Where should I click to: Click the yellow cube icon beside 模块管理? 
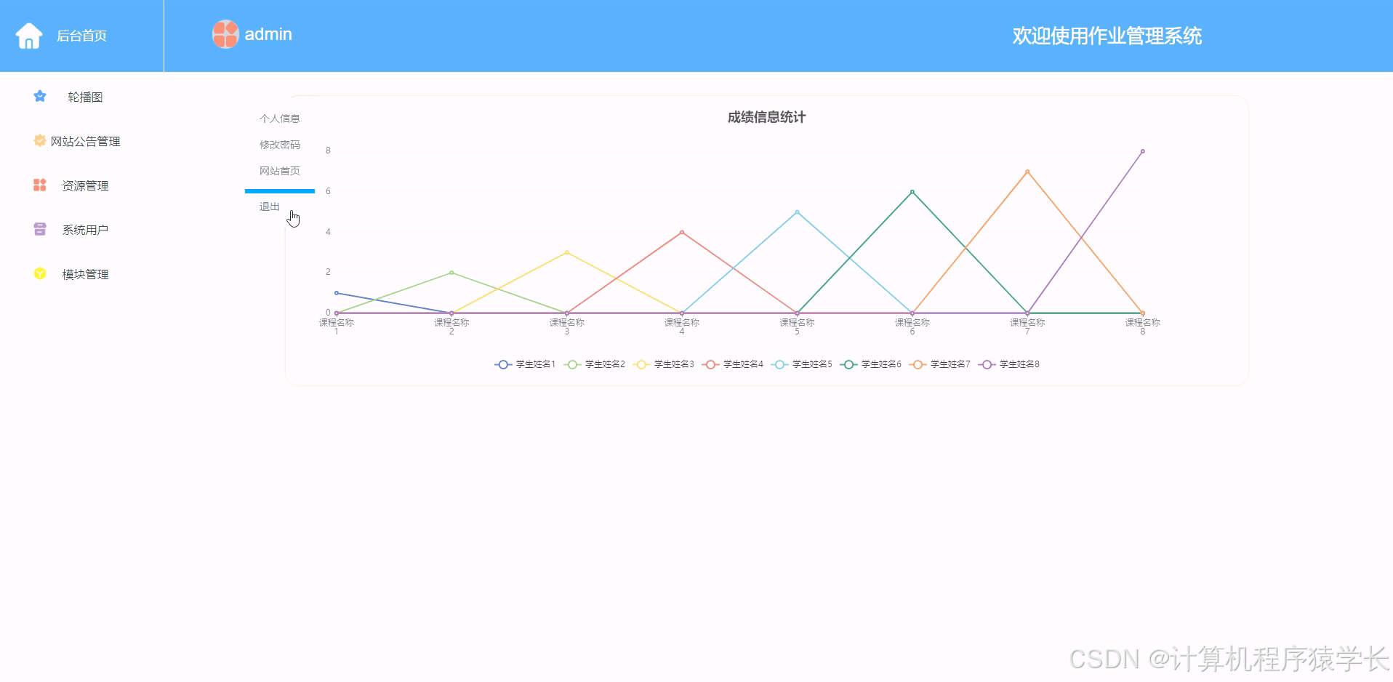coord(40,274)
